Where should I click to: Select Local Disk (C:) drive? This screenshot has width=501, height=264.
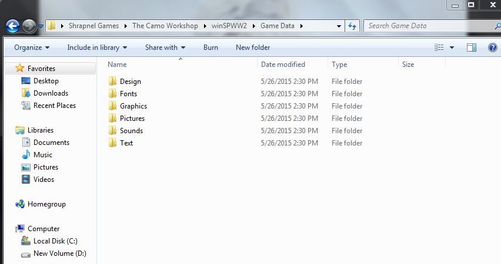tap(55, 241)
